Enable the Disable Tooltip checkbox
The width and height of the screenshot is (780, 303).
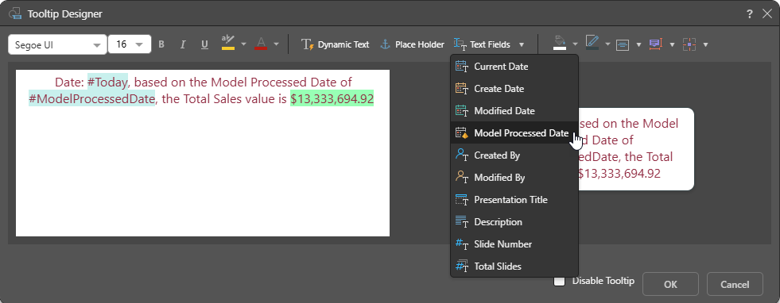pos(560,281)
